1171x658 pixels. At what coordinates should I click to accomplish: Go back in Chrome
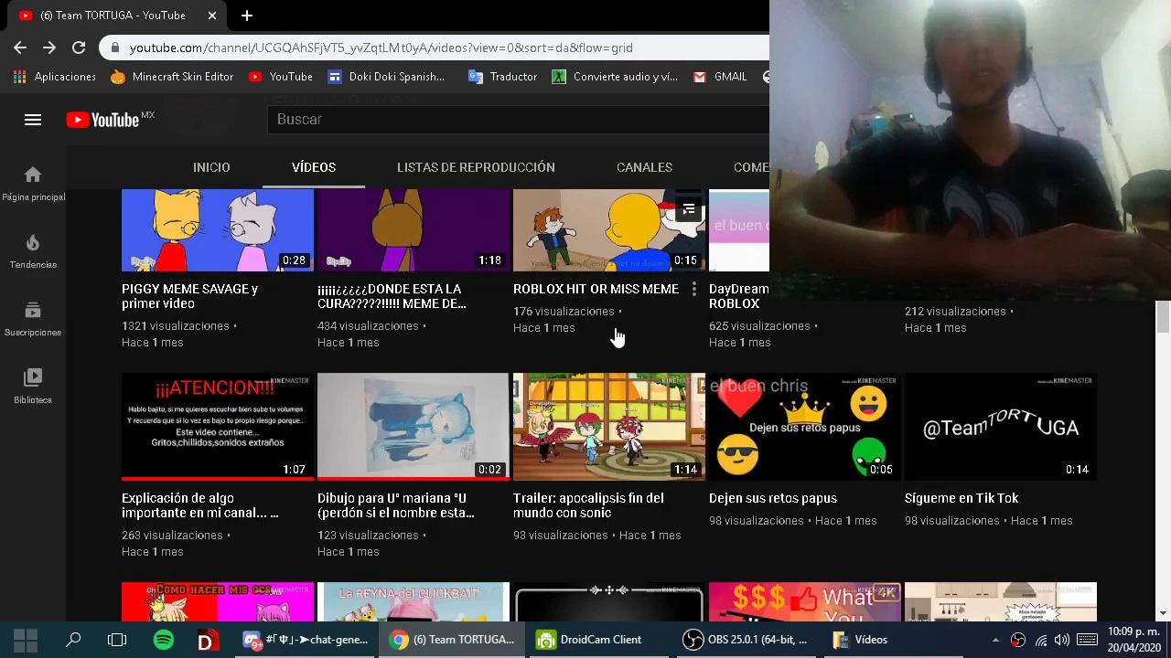click(20, 48)
